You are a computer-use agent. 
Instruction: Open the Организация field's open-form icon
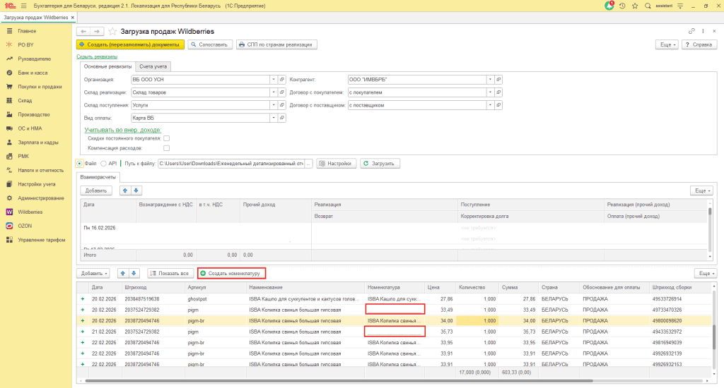click(x=282, y=80)
